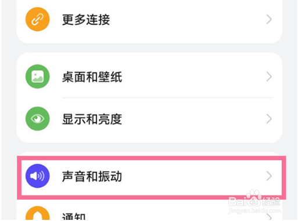Viewport: 298px width, 221px height.
Task: Expand 声音和振动 using its right chevron
Action: pos(269,176)
